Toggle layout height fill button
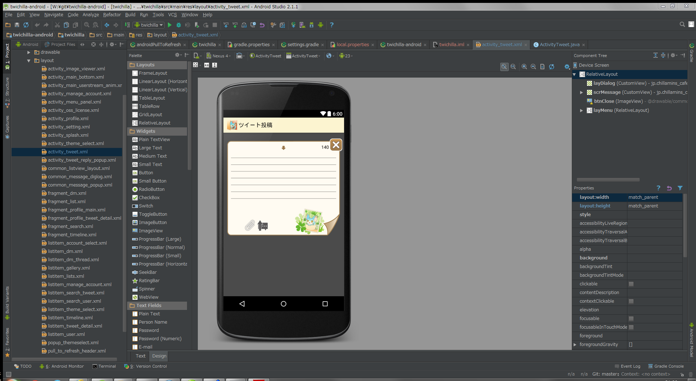This screenshot has height=381, width=696. coord(215,65)
